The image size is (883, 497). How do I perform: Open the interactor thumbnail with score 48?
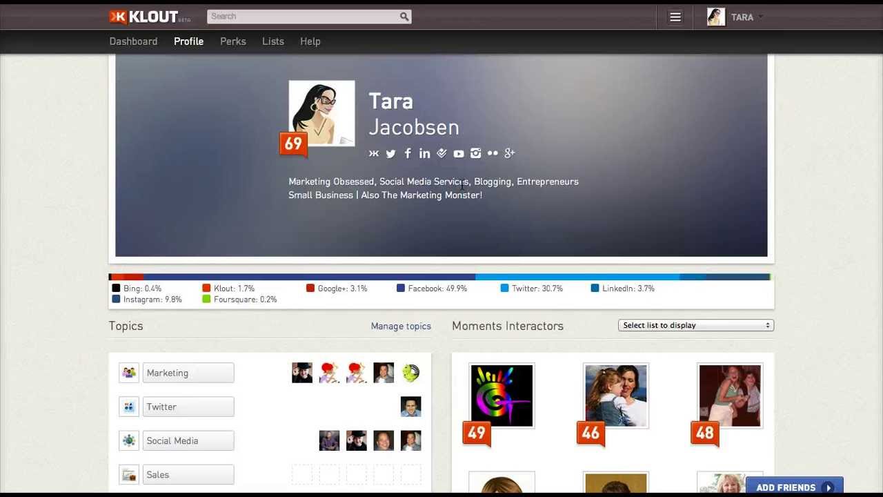[x=730, y=396]
